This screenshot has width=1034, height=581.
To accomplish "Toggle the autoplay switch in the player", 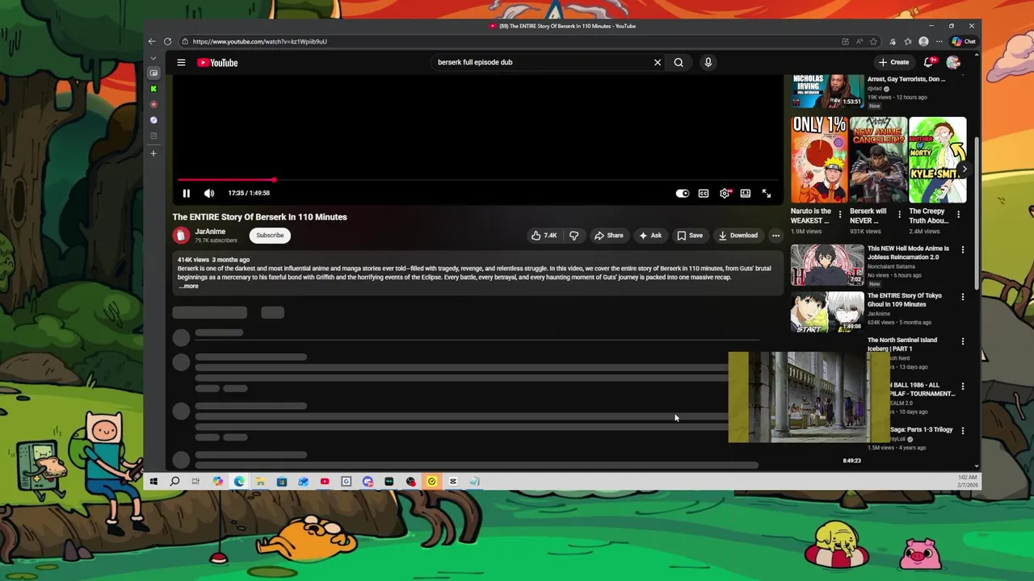I will [x=683, y=193].
